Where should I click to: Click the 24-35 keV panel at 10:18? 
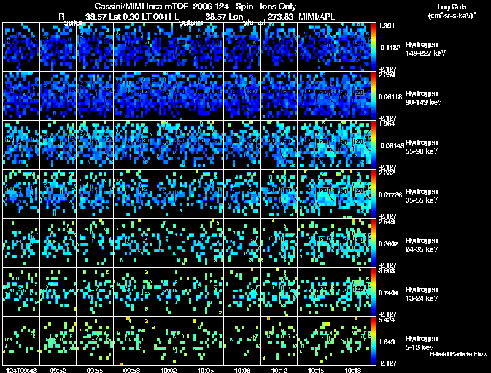click(x=352, y=243)
